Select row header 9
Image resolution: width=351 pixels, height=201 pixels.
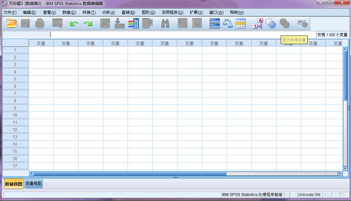15,108
